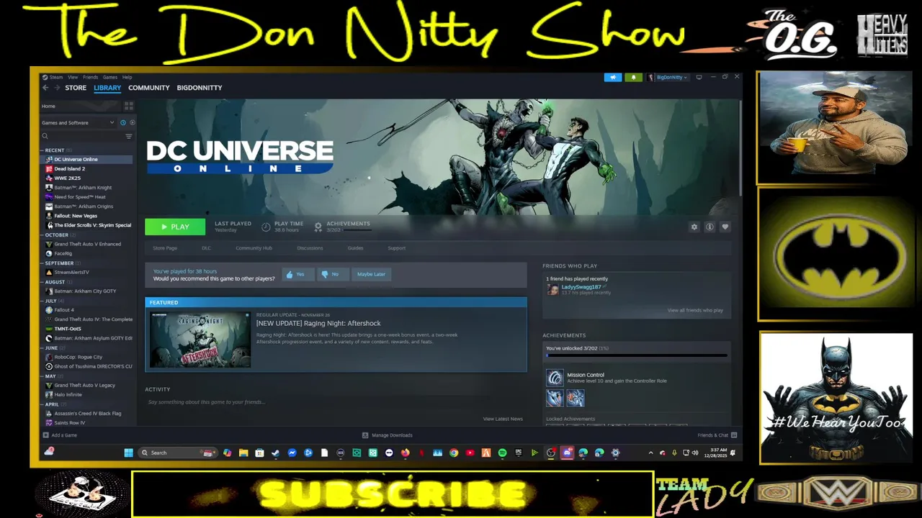The image size is (922, 518).
Task: Open the COMMUNITY tab
Action: [x=149, y=88]
